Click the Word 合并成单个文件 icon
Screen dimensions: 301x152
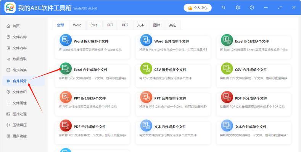click(x=146, y=40)
